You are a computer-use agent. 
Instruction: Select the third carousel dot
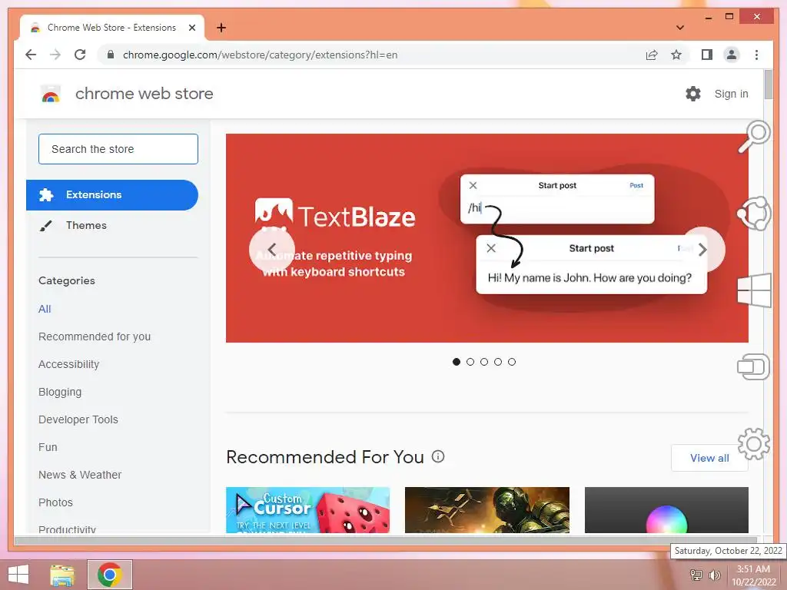(484, 362)
